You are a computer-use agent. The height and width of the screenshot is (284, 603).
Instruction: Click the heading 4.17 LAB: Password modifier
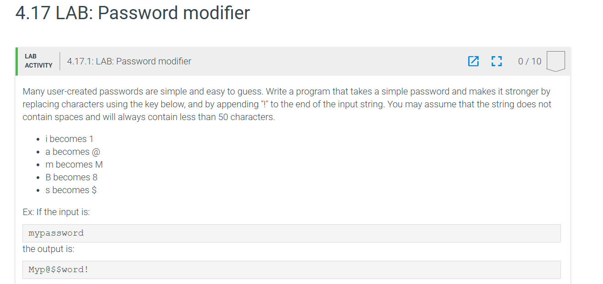(132, 13)
